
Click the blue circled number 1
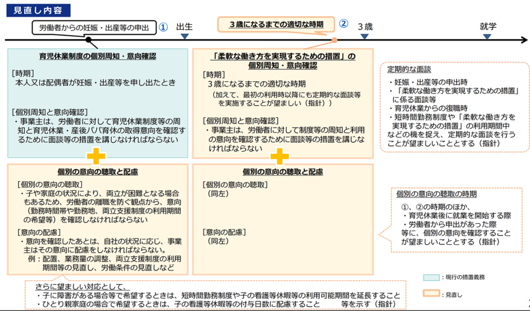[x=163, y=27]
